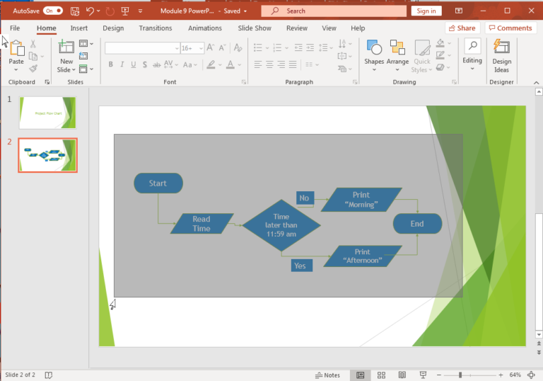Screen dimensions: 543x381
Task: Click the Save icon in title bar
Action: pyautogui.click(x=75, y=11)
